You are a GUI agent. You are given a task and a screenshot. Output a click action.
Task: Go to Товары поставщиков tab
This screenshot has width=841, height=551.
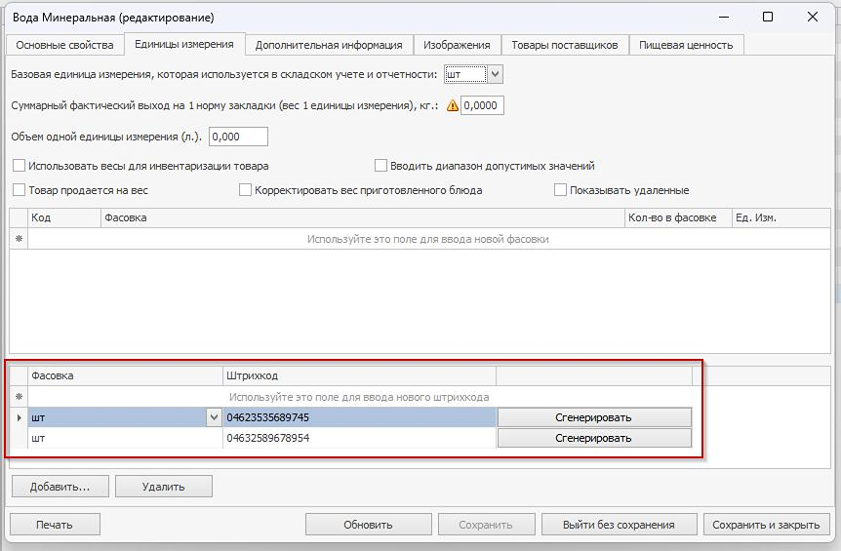(564, 45)
